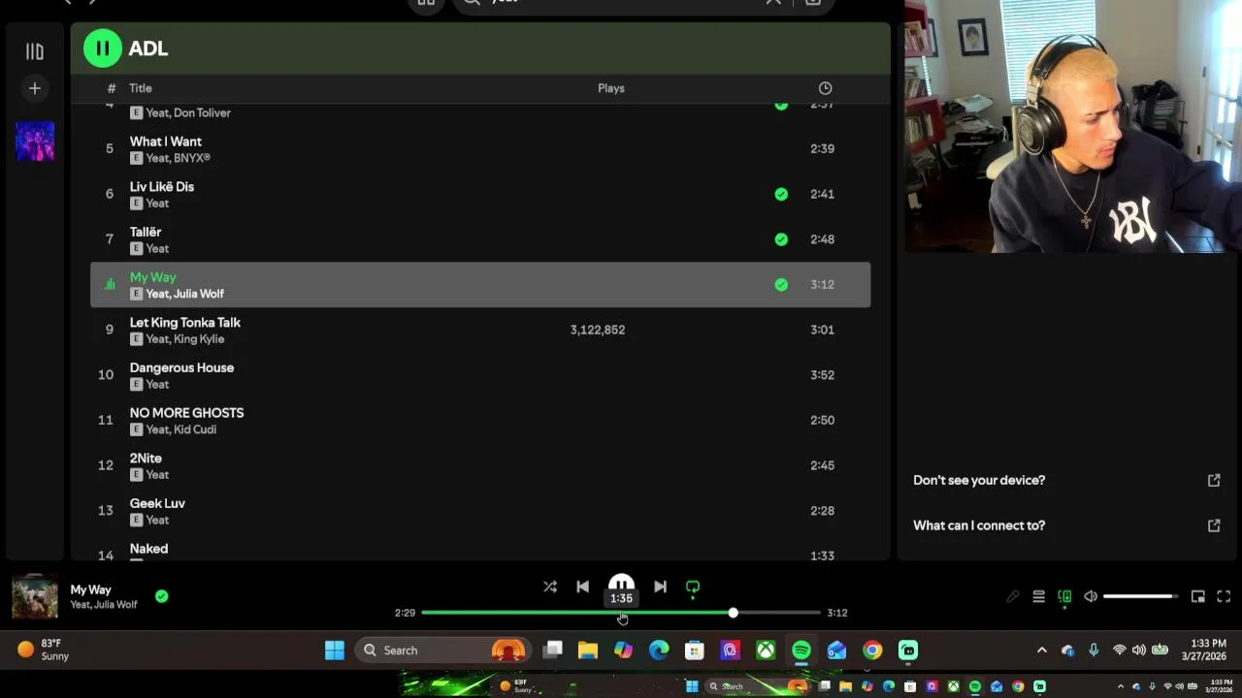Enter full screen player view
Screen dimensions: 1242x698
pyautogui.click(x=1224, y=597)
